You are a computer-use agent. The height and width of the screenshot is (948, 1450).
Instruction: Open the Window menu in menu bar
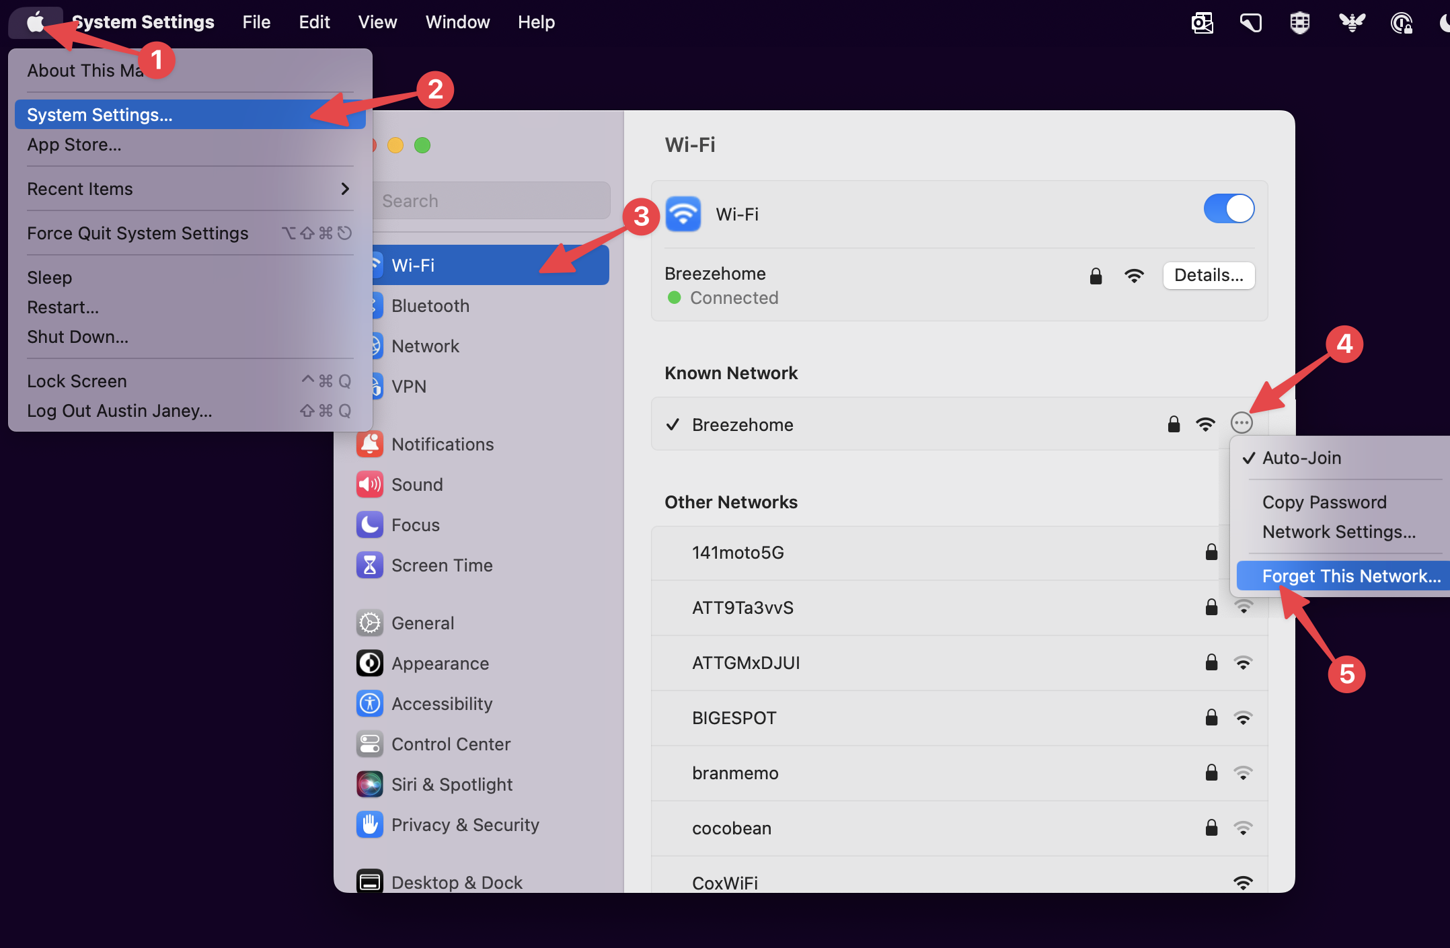click(x=457, y=22)
